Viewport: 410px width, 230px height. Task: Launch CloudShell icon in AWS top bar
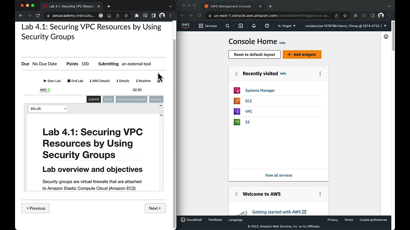pos(241,26)
